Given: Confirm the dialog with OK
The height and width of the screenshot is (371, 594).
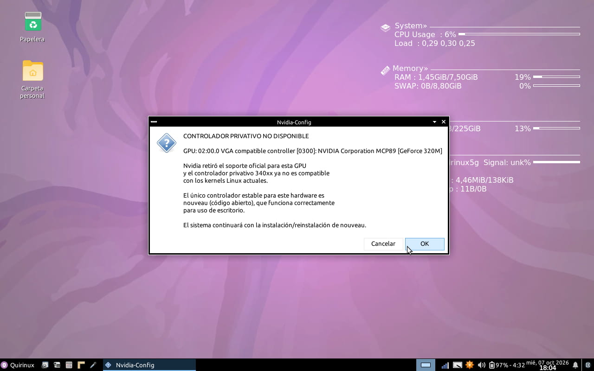Looking at the screenshot, I should [425, 243].
